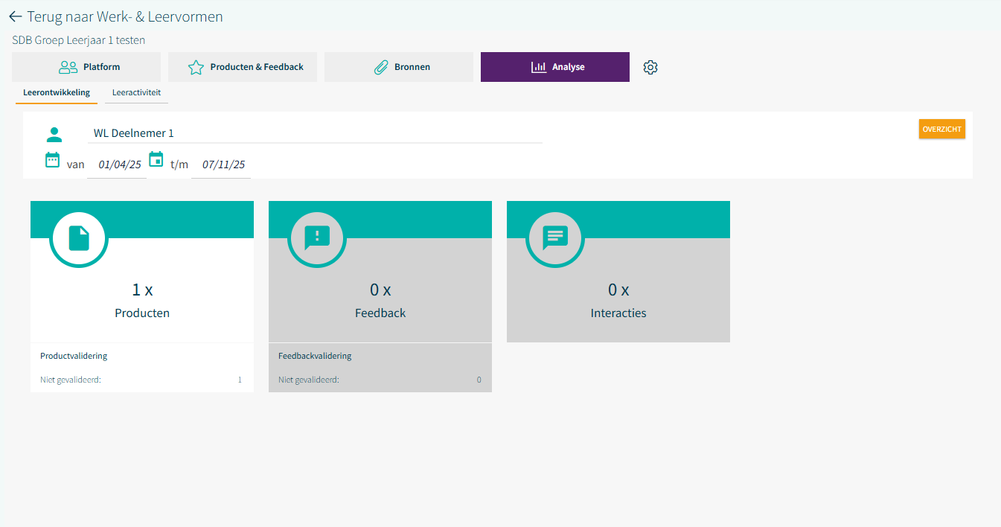Click the Producten document icon
The width and height of the screenshot is (1001, 527).
click(x=79, y=238)
